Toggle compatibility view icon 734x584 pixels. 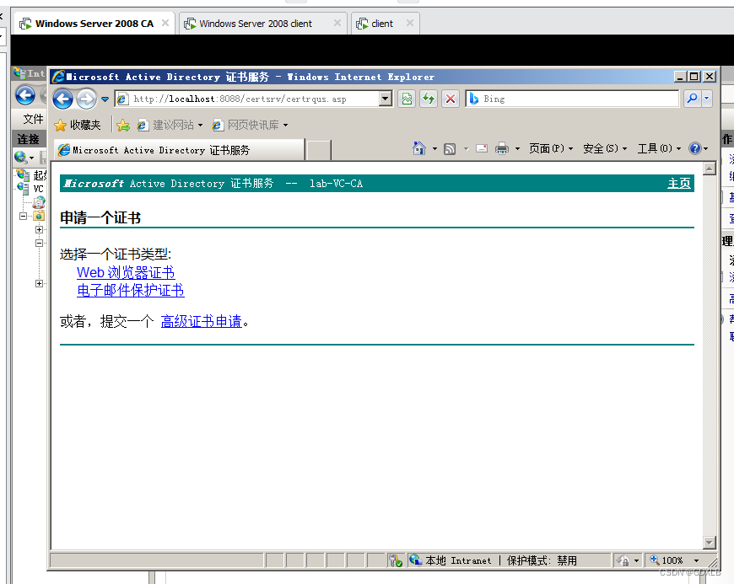click(407, 99)
